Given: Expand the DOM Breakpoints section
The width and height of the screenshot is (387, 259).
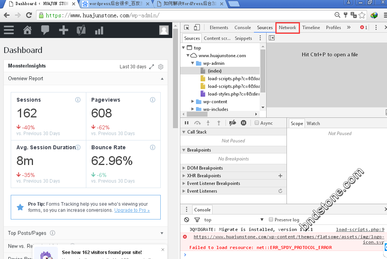Looking at the screenshot, I should click(x=184, y=168).
